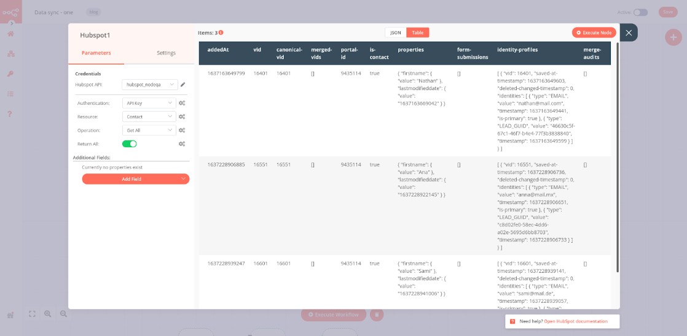Click the addedAt column header
This screenshot has width=687, height=336.
pos(218,50)
